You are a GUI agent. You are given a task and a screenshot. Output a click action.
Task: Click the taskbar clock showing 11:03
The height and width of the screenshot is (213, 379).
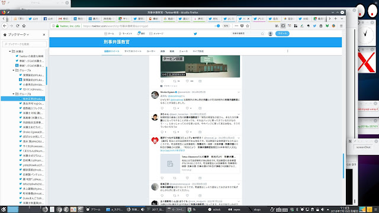click(345, 209)
